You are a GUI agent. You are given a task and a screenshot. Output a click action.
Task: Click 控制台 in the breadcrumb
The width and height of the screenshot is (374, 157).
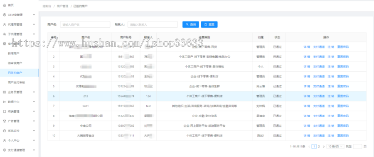tap(47, 6)
